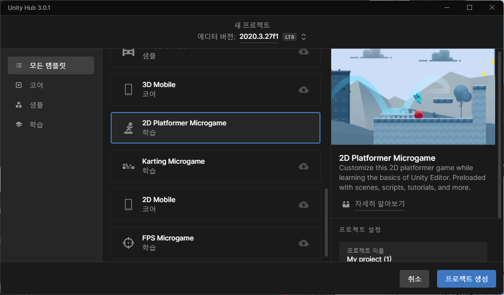Download the FPS Microgame template cloud icon
Image resolution: width=504 pixels, height=295 pixels.
(303, 243)
